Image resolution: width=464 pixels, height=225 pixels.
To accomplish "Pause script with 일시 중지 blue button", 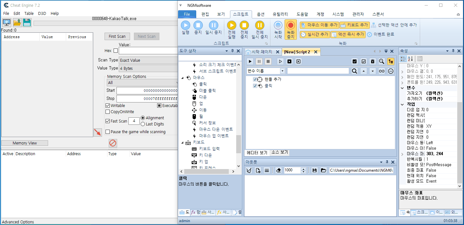I will click(213, 27).
